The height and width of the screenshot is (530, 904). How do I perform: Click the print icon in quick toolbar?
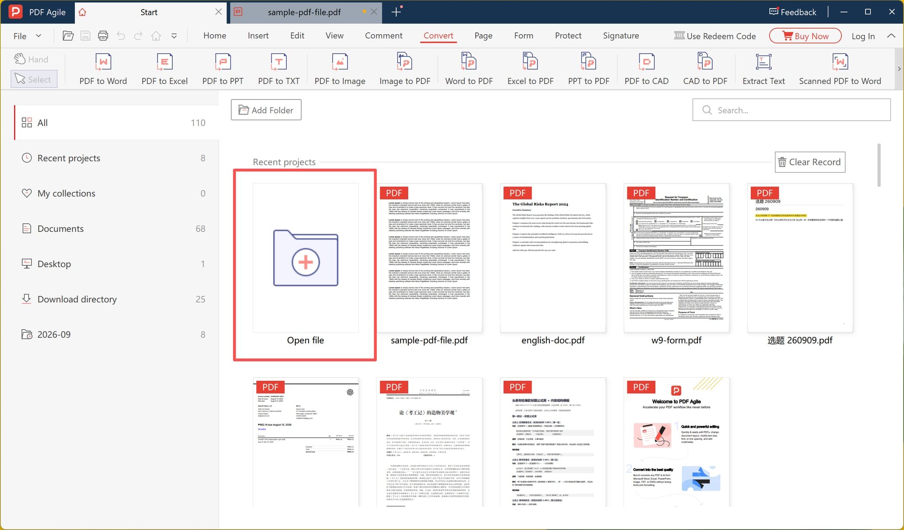coord(103,36)
